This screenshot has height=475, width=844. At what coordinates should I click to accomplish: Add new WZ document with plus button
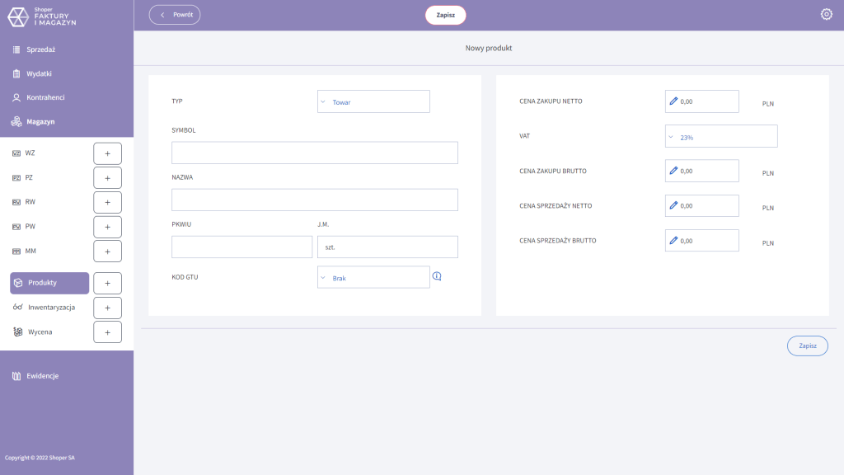(107, 153)
